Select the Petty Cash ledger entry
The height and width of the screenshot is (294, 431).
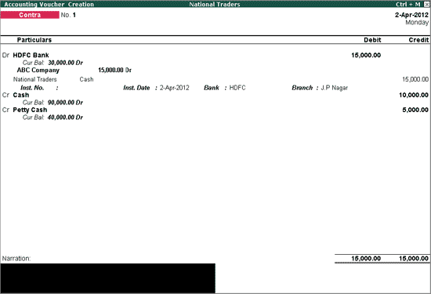[30, 110]
